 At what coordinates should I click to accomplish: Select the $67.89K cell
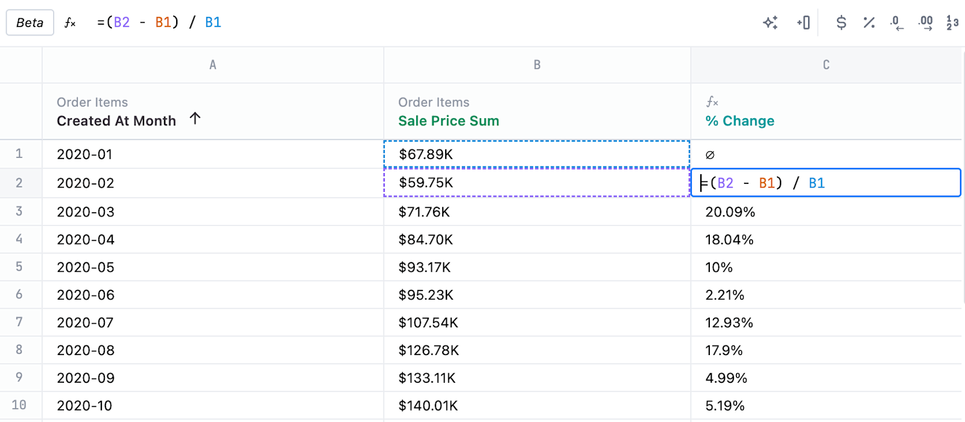pyautogui.click(x=536, y=154)
